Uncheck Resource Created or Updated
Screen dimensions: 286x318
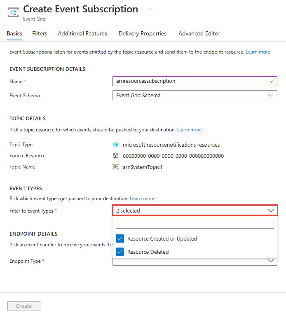click(x=120, y=238)
